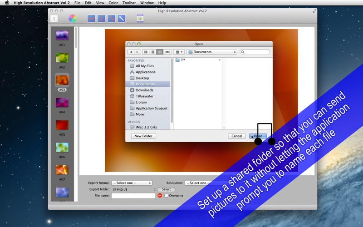Open the Color menu
Viewport: 363px width, 227px height.
click(113, 3)
